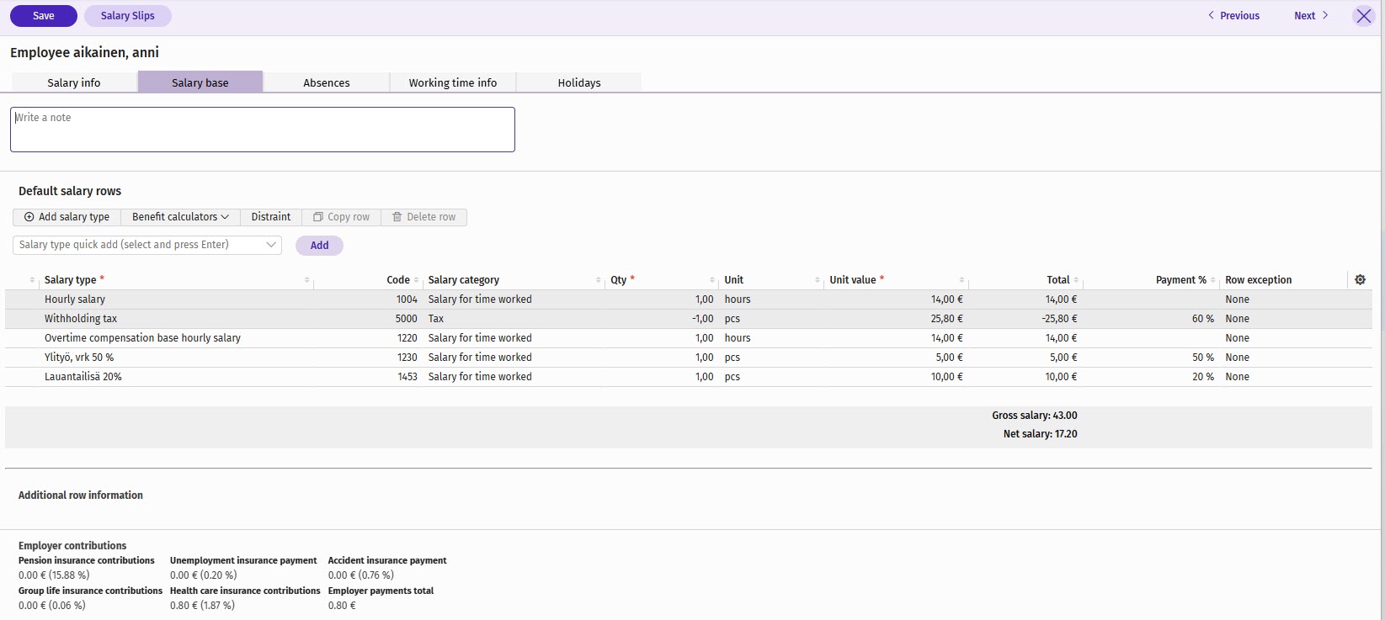Close the employee window with X icon
The image size is (1385, 620).
[x=1364, y=16]
